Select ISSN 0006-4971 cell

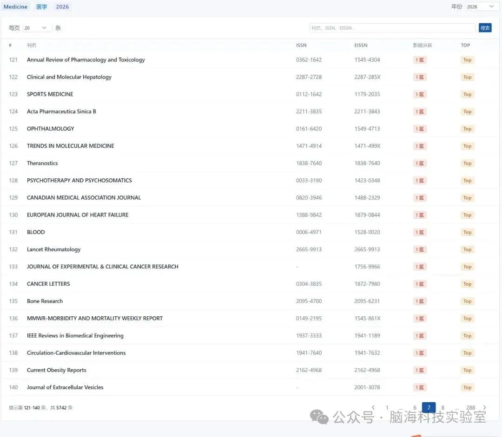[x=309, y=232]
